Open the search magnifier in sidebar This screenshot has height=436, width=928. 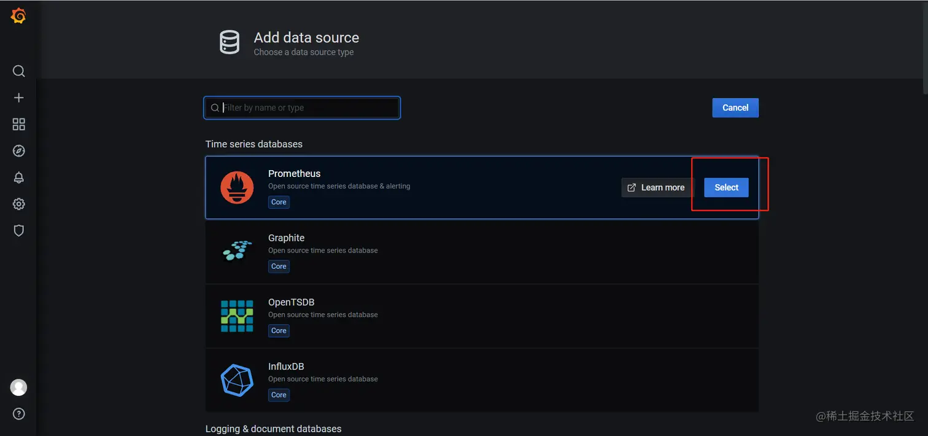(18, 71)
